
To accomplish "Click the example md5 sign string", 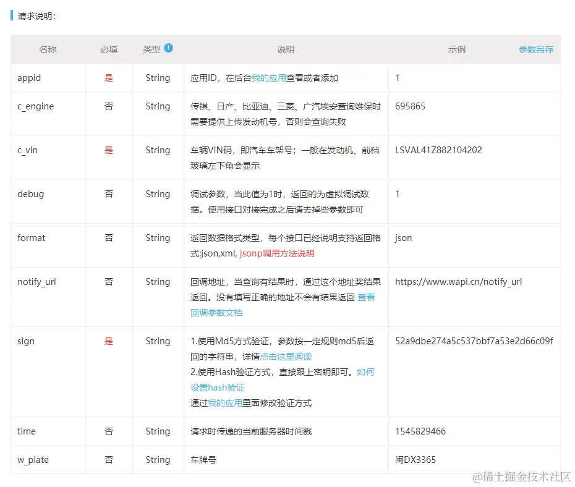I will coord(474,341).
